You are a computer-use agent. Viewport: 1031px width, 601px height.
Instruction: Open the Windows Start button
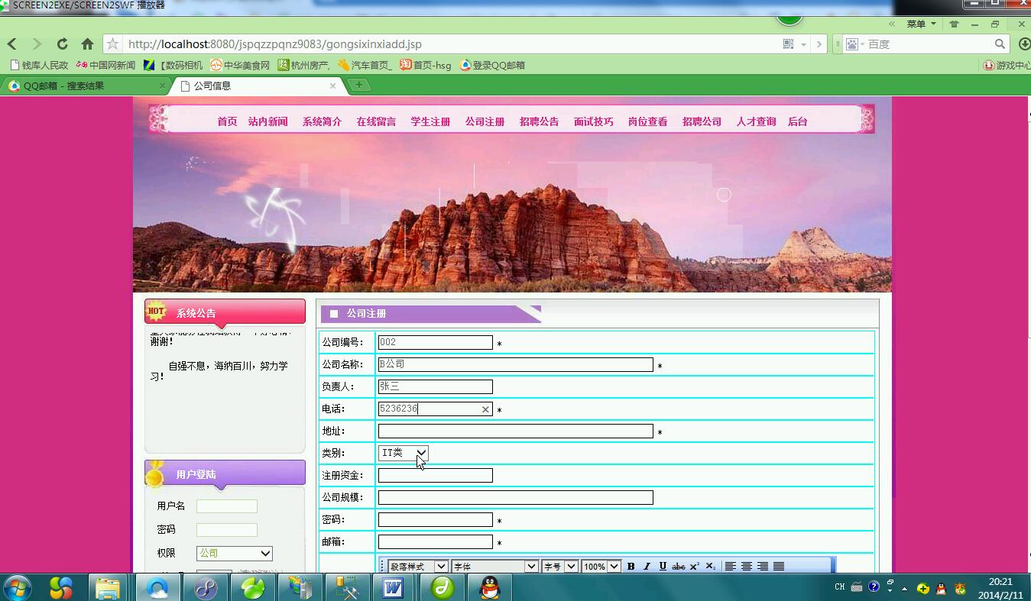17,588
